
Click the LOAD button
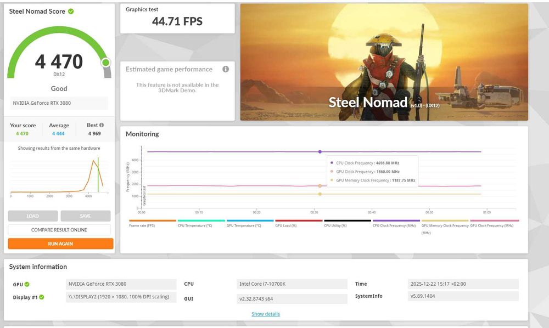click(x=33, y=216)
